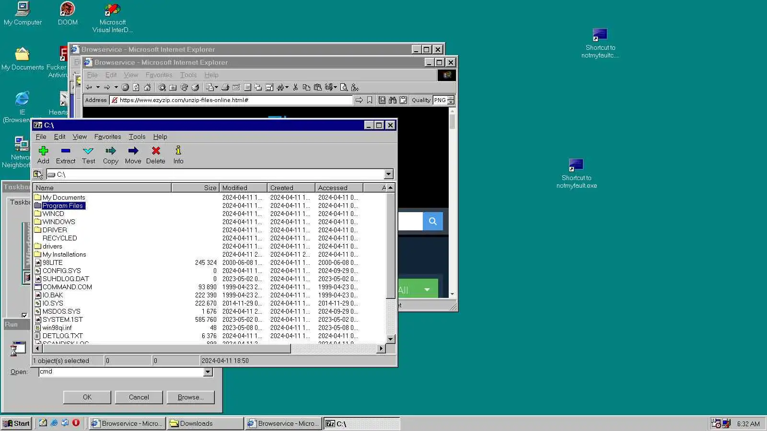Click the Paste icon in Browservice toolbar
The height and width of the screenshot is (431, 767).
pos(317,87)
